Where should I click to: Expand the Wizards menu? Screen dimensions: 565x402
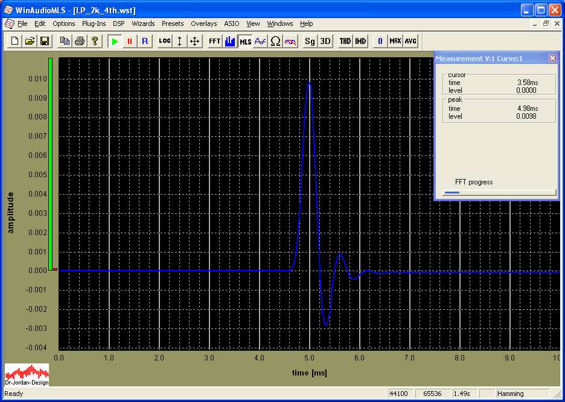coord(143,24)
